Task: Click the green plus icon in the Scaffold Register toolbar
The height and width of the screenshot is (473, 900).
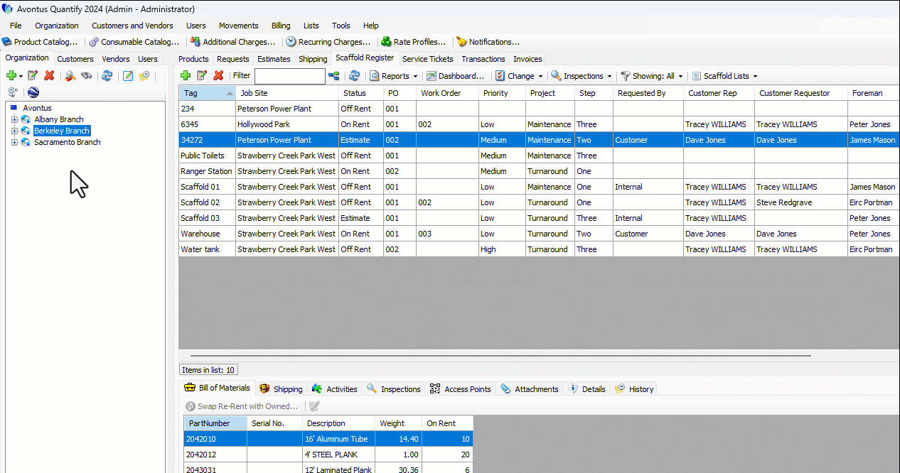Action: [185, 76]
